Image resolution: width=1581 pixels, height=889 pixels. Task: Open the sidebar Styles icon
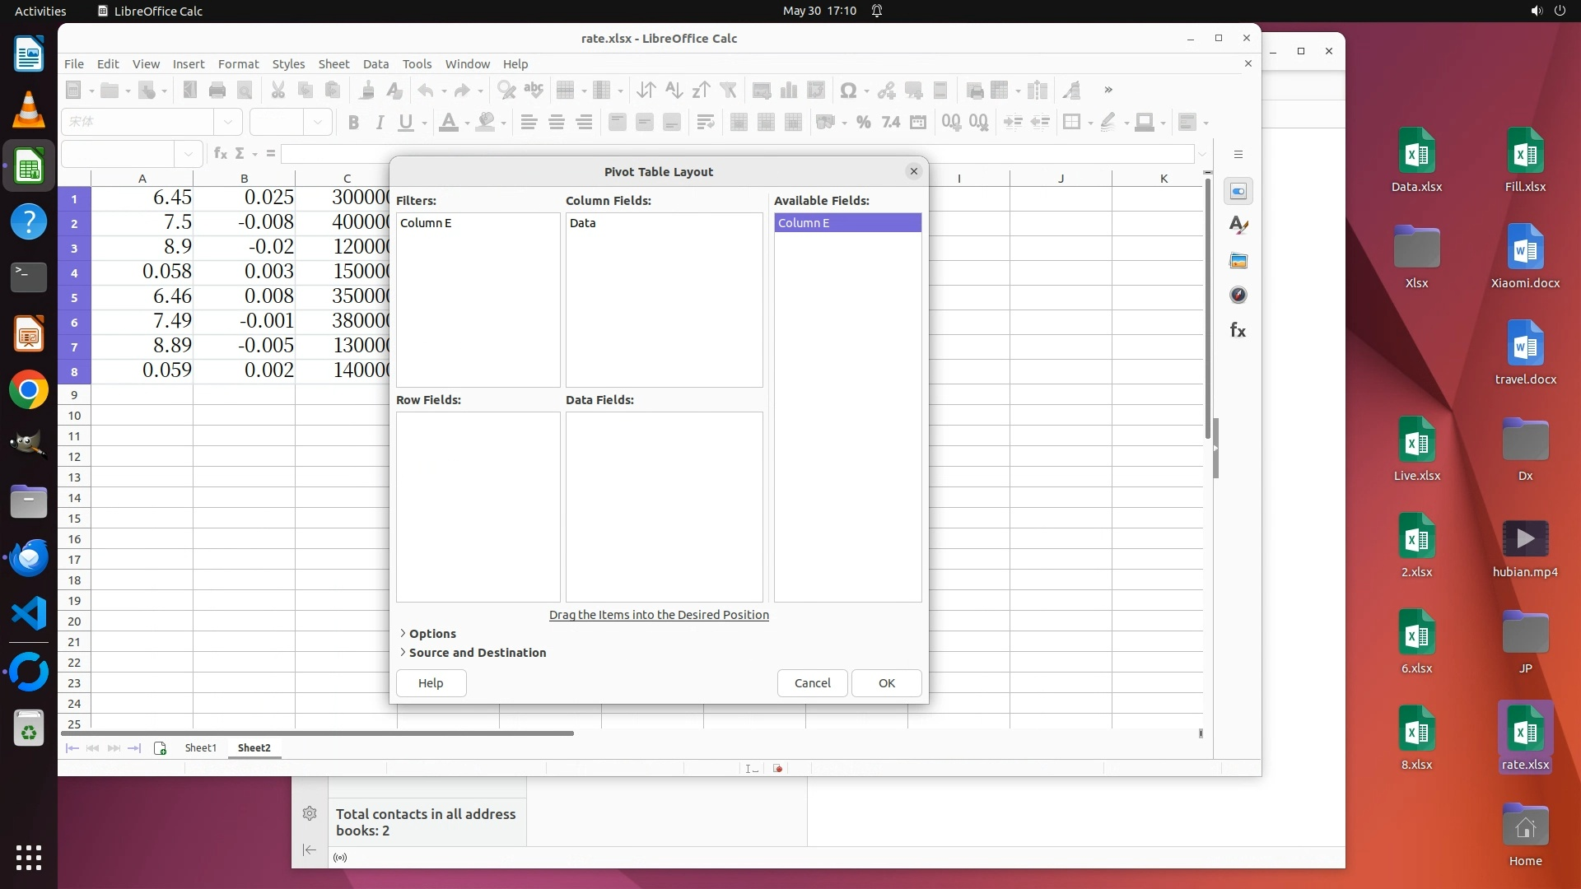coord(1238,225)
